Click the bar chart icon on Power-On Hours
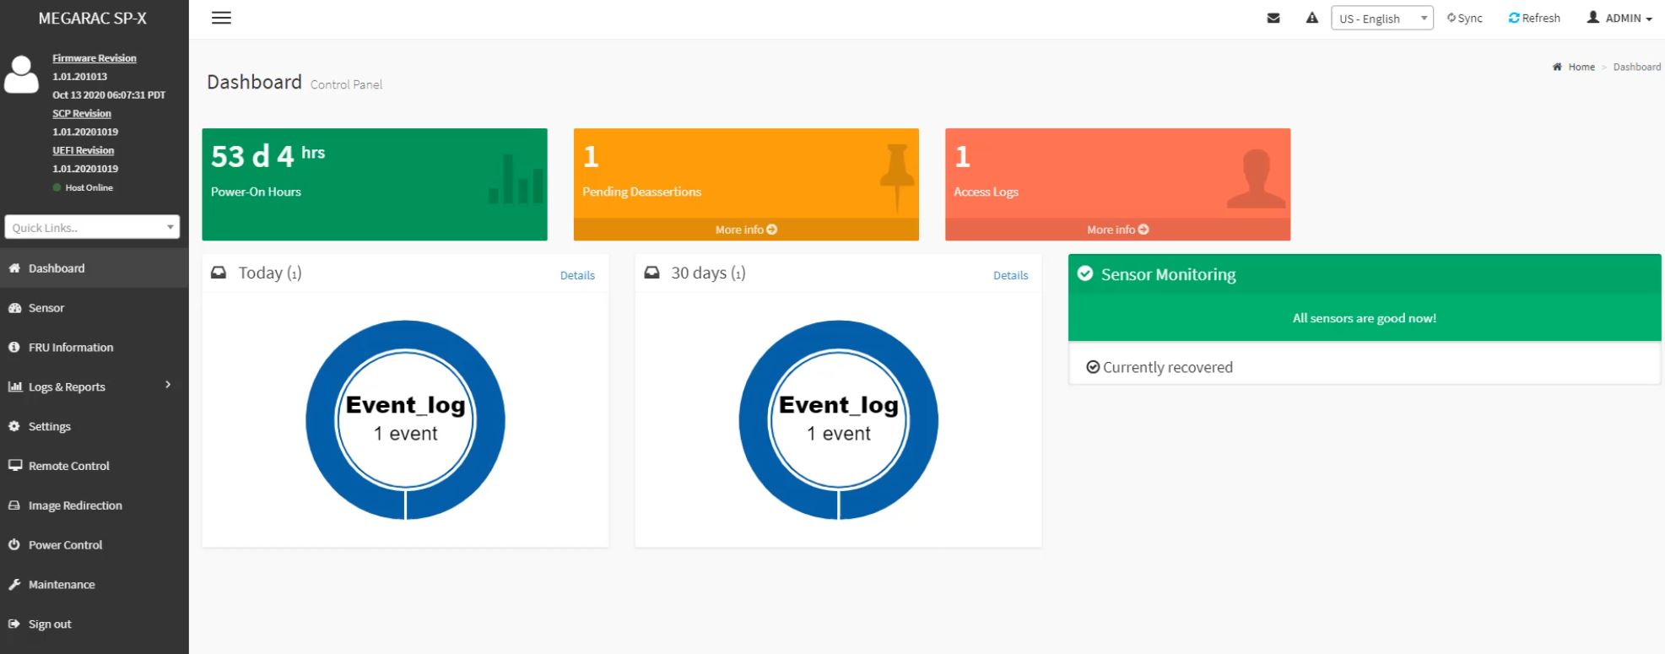The width and height of the screenshot is (1665, 654). (516, 179)
